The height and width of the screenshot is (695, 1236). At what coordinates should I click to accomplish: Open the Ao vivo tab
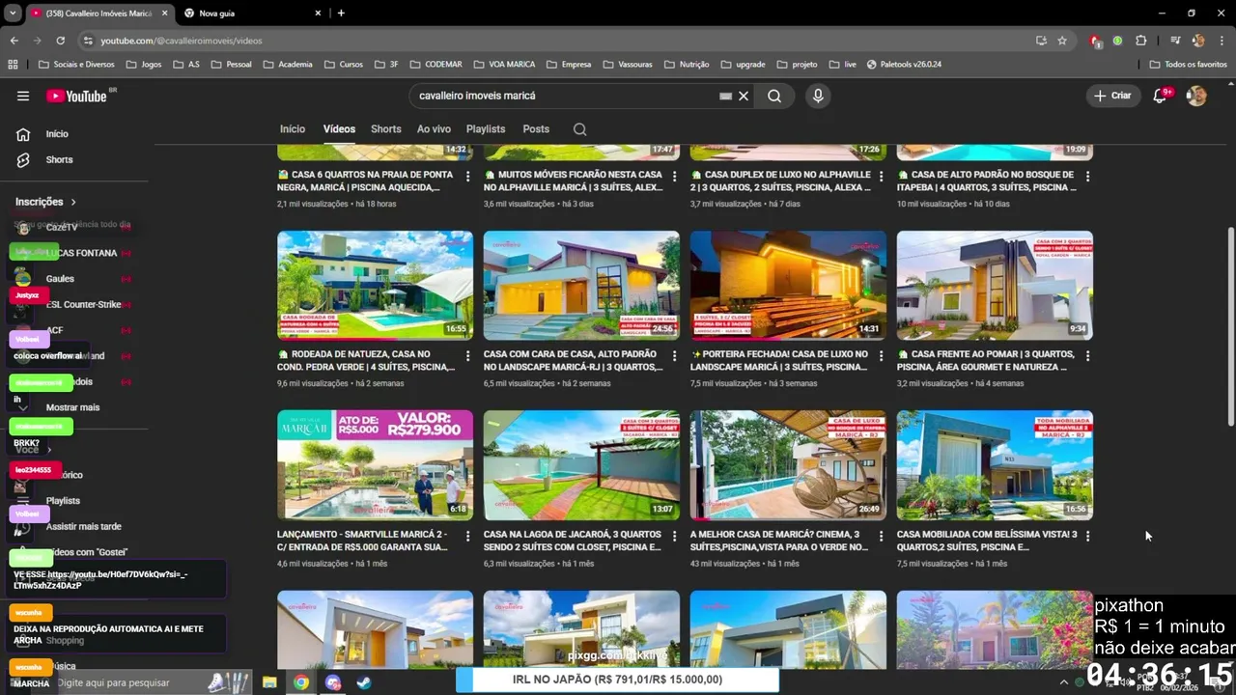pyautogui.click(x=434, y=128)
